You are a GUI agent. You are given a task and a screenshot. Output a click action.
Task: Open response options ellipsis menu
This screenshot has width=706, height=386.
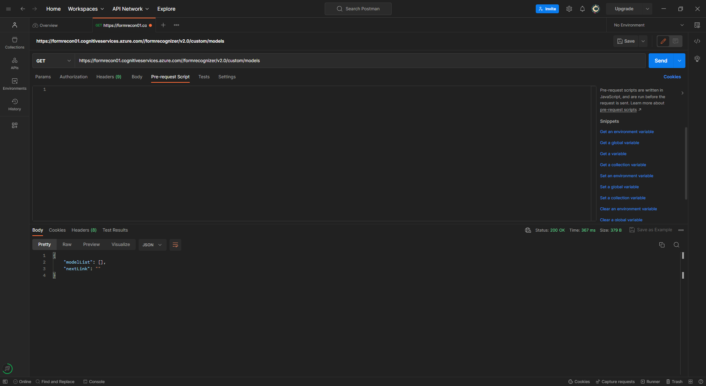point(681,230)
